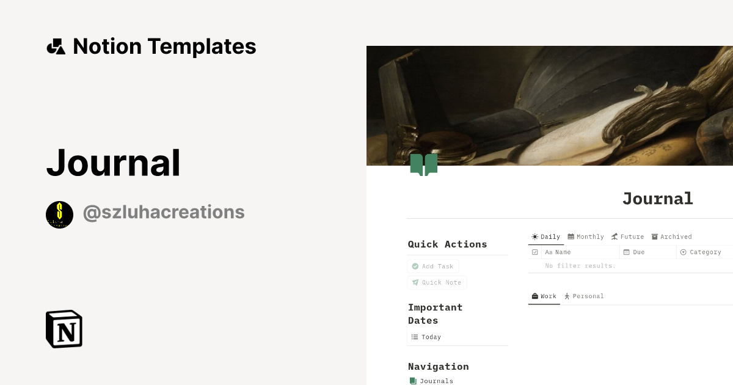Select the Personal walking-figure icon
Screen dimensions: 733x385
(567, 296)
